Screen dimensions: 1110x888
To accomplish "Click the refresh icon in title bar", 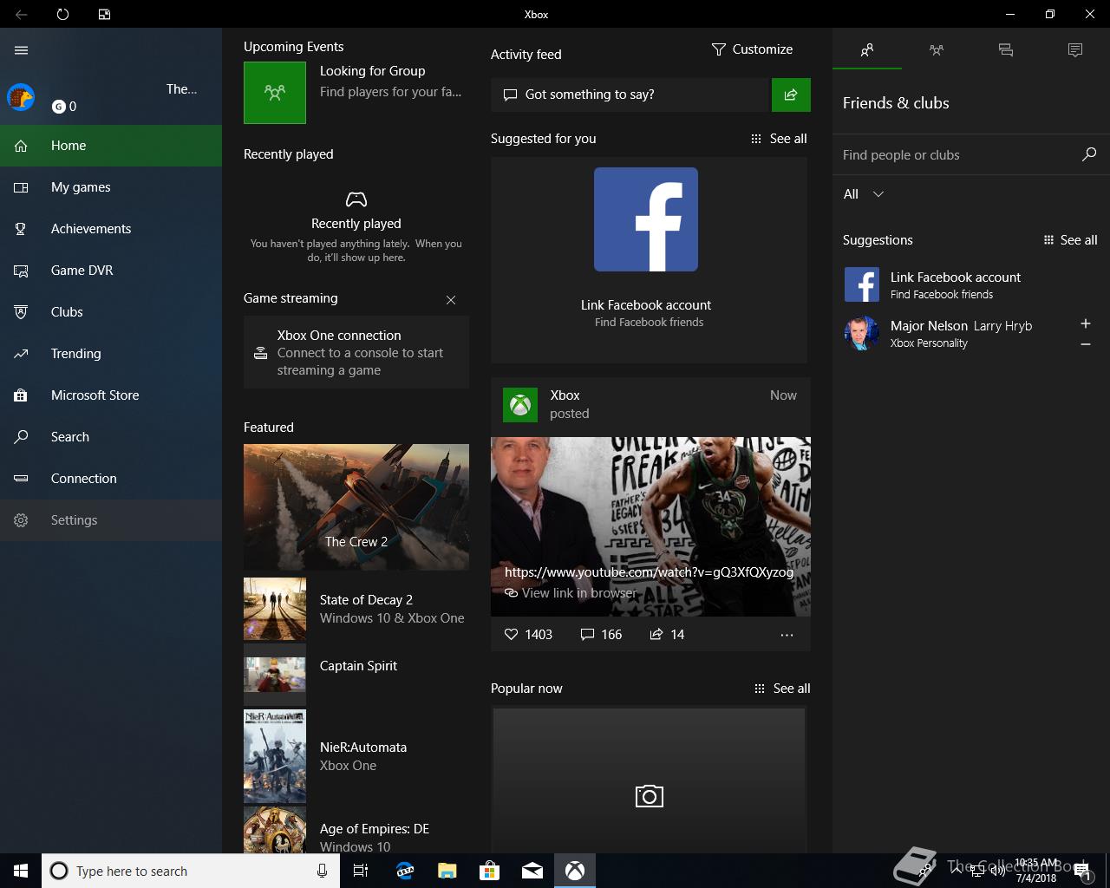I will click(x=62, y=14).
